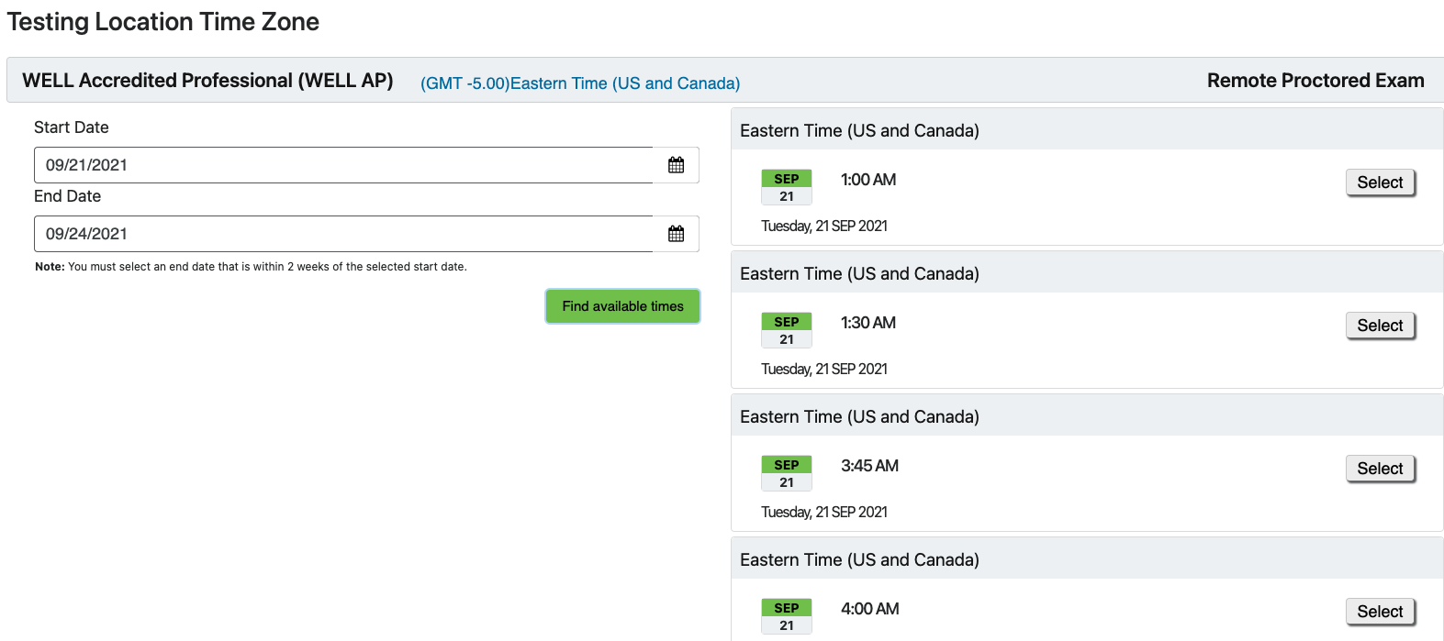Screen dimensions: 1444x641
Task: Click the Find available times button
Action: tap(622, 306)
